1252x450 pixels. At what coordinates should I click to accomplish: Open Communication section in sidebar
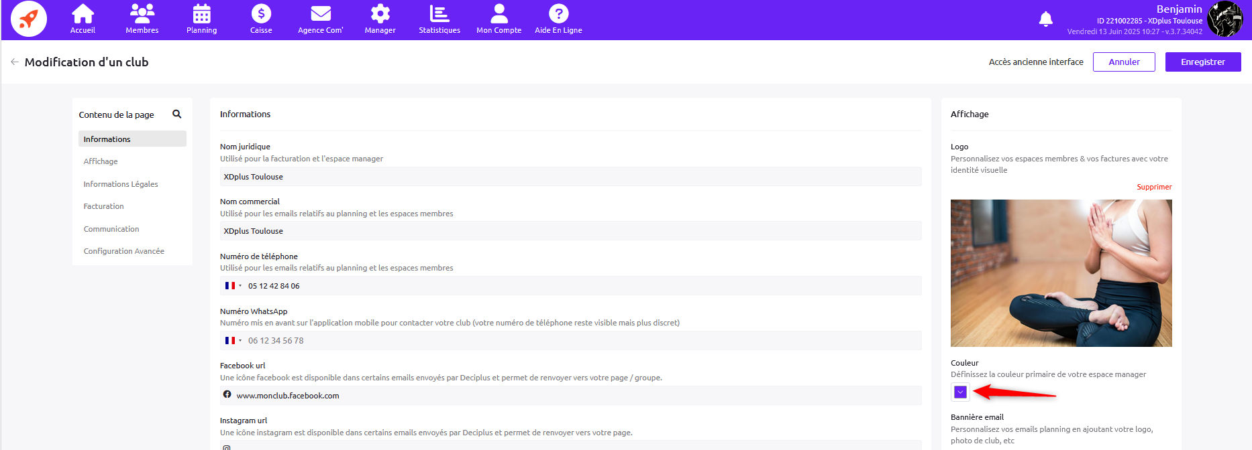[x=111, y=229]
